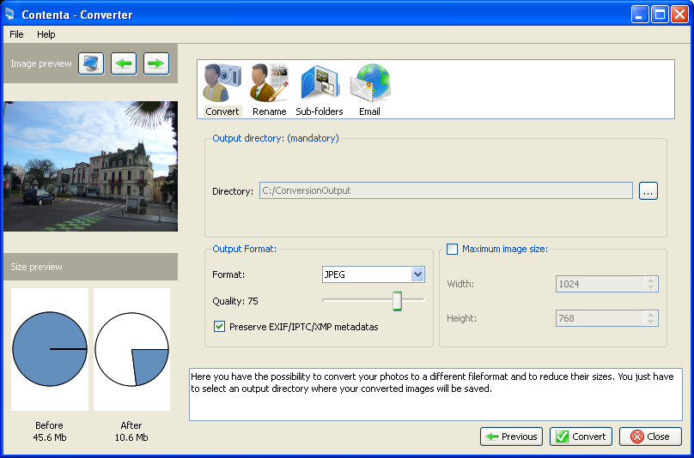The image size is (694, 458).
Task: Click the After size pie chart
Action: click(x=132, y=349)
